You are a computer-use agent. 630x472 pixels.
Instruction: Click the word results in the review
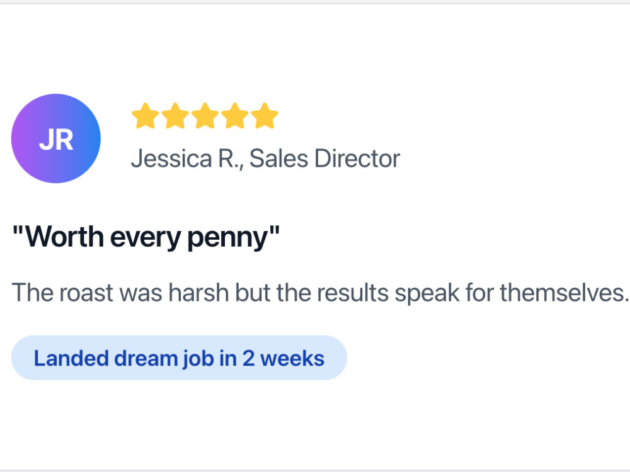(x=353, y=292)
